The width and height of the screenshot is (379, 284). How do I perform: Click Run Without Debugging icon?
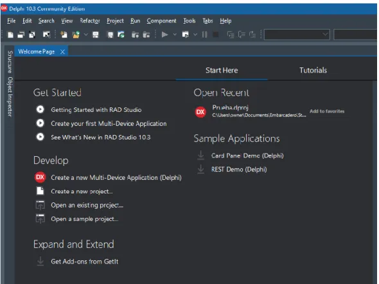(186, 35)
